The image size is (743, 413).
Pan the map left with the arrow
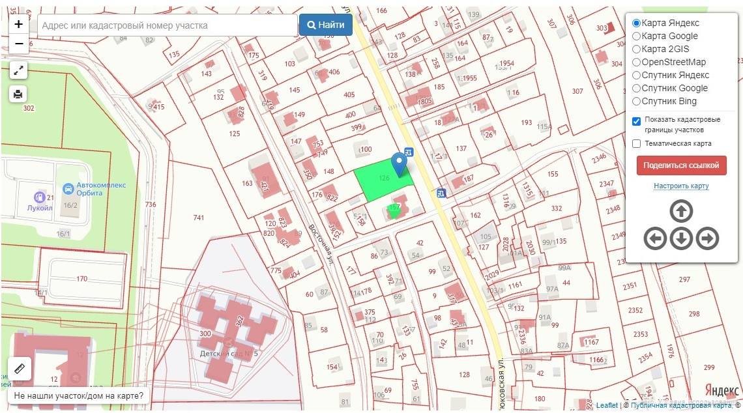click(655, 238)
